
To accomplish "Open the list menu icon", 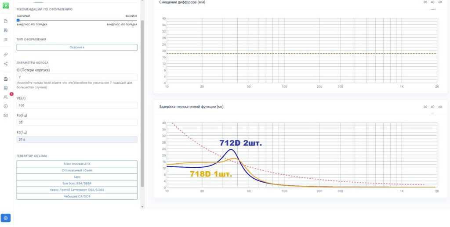I will 6,40.
